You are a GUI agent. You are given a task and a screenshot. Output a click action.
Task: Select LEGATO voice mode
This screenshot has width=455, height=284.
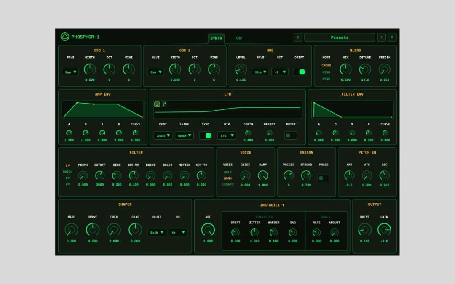228,184
